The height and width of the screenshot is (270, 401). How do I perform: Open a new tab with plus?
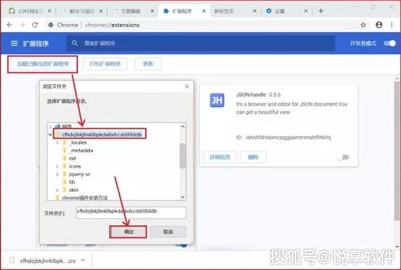(321, 11)
